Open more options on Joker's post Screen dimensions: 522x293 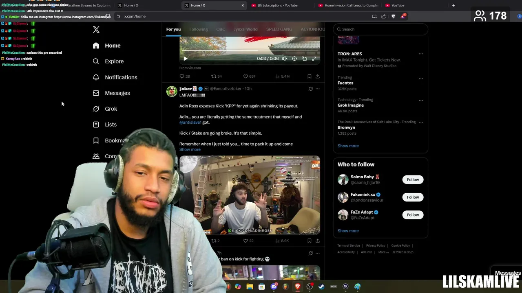pyautogui.click(x=318, y=89)
